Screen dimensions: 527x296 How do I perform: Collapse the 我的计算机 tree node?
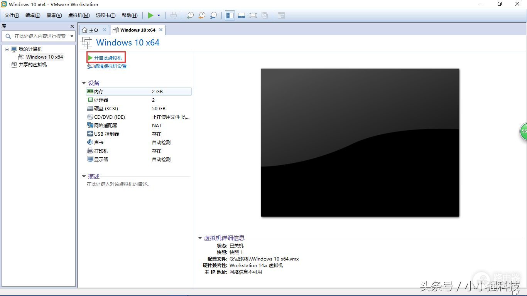pyautogui.click(x=7, y=49)
